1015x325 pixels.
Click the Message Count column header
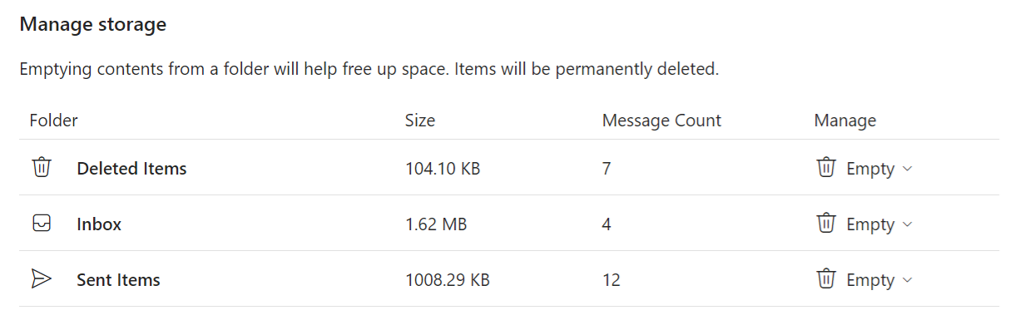click(x=661, y=121)
